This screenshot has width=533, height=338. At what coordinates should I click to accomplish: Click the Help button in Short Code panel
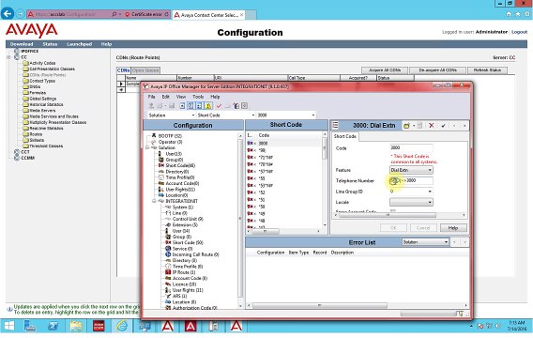tap(453, 228)
